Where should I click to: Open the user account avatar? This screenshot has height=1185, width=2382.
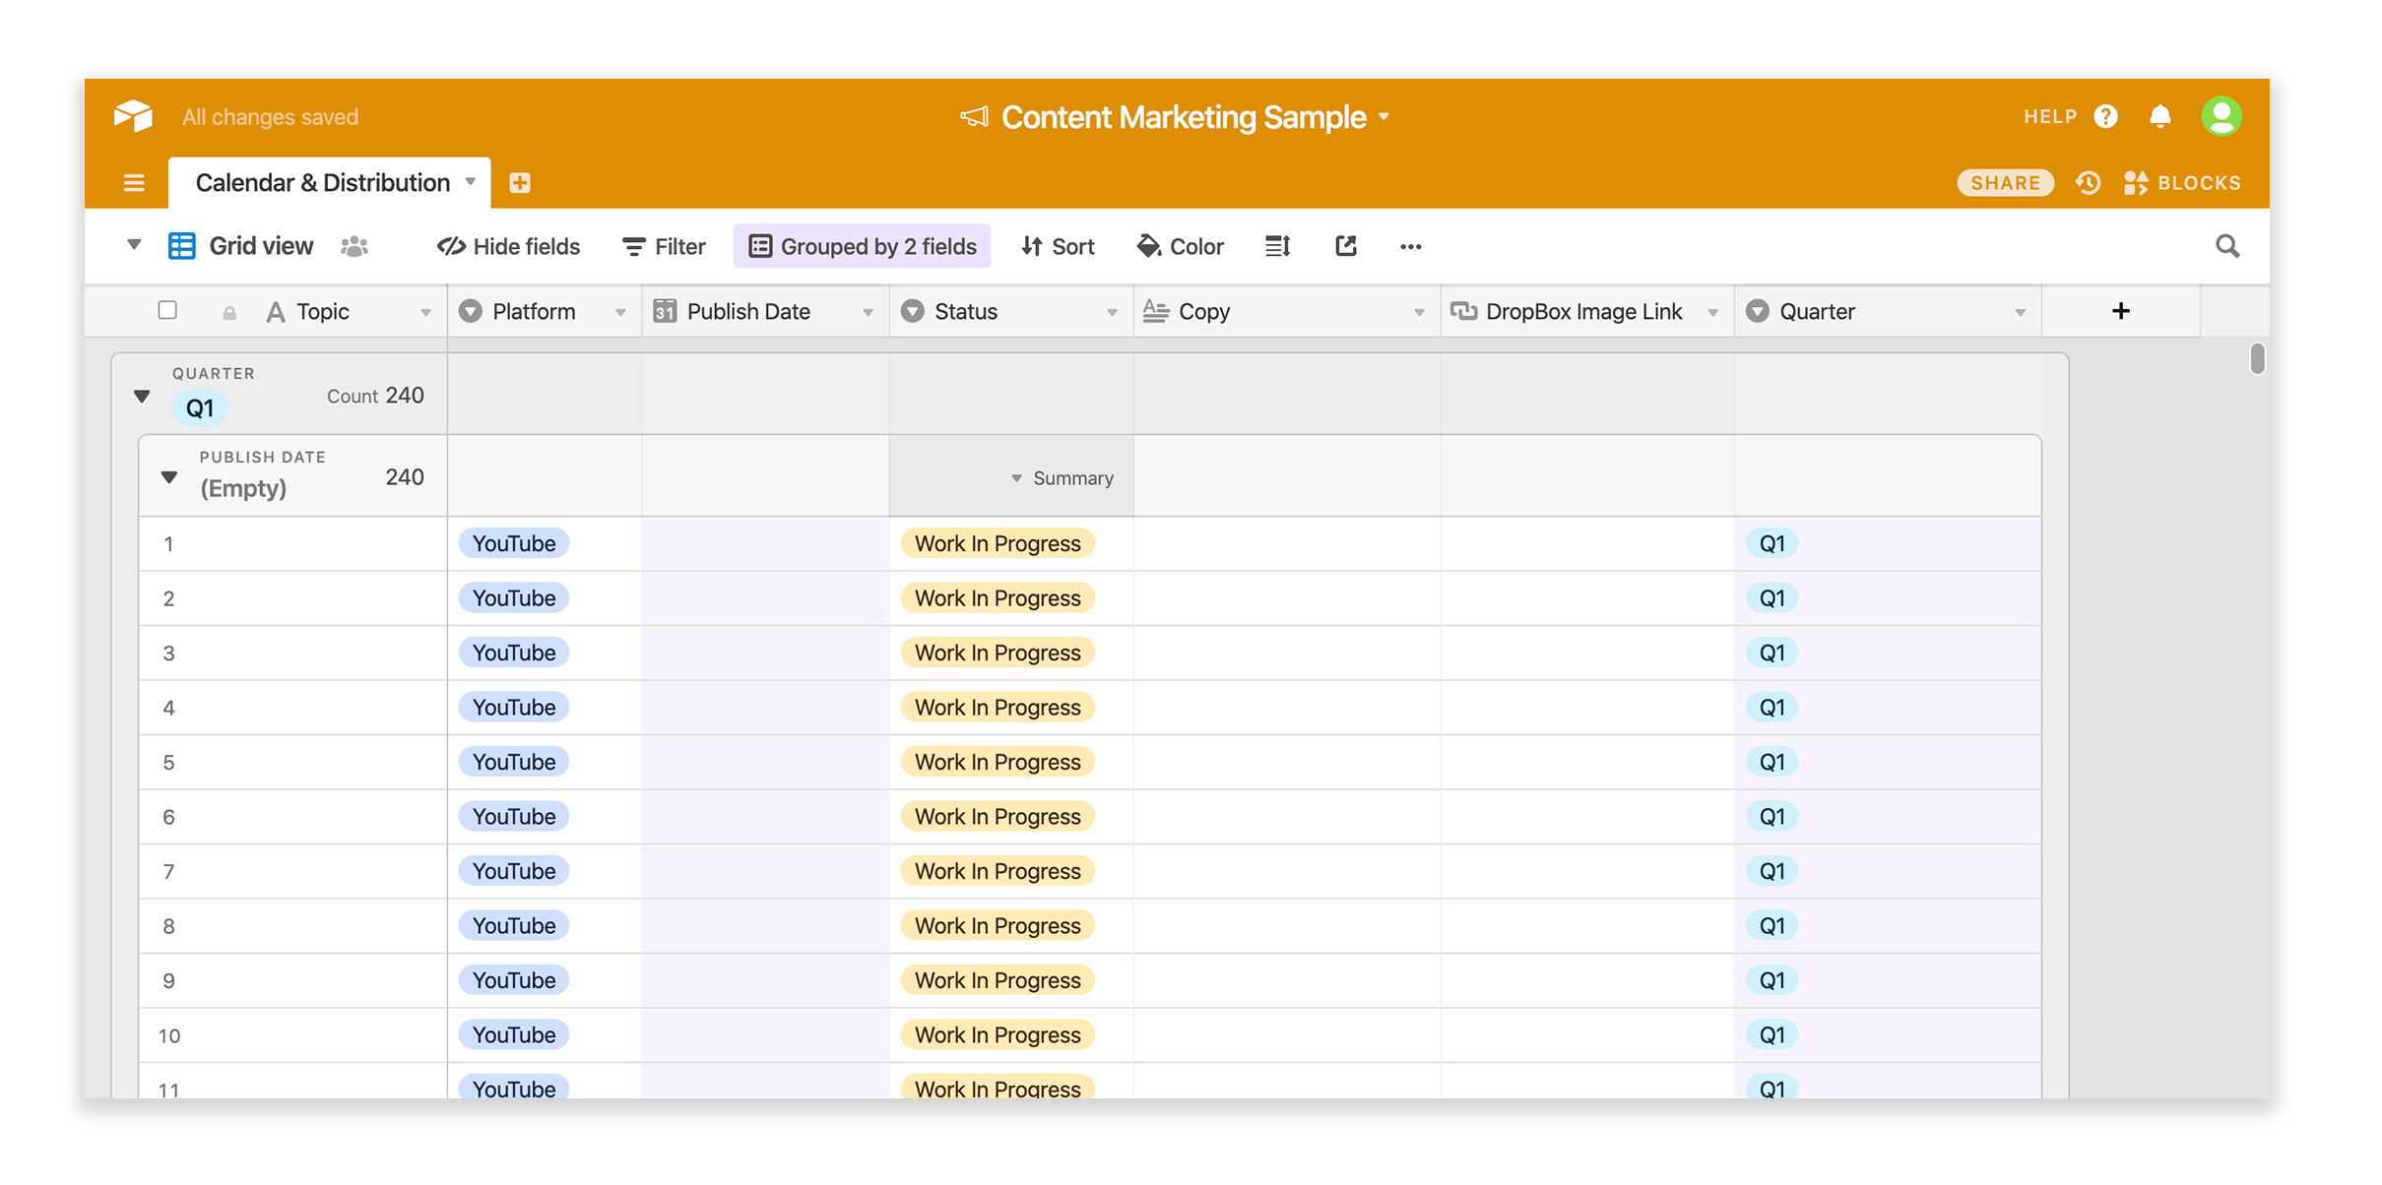pos(2221,116)
